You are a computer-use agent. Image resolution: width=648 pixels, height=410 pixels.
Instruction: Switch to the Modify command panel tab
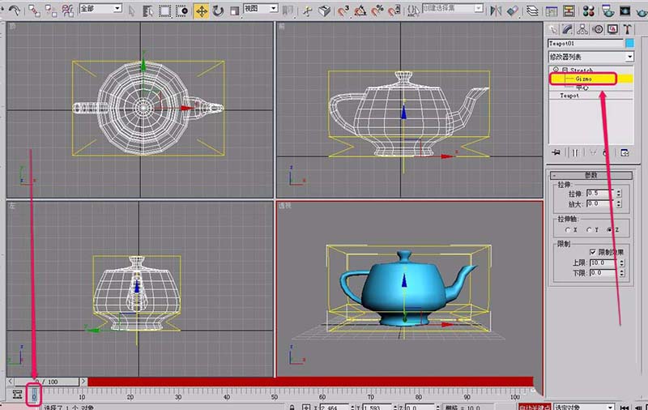tap(568, 29)
